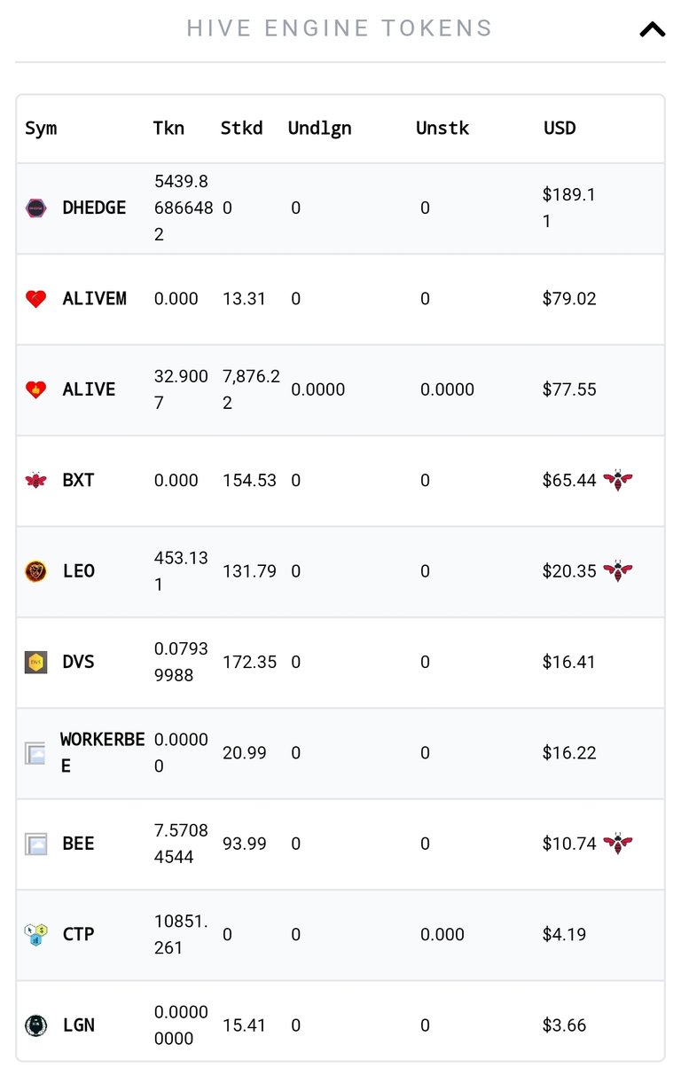Viewport: 681px width, 1068px height.
Task: Click the red bee icon beside $65.44
Action: click(x=617, y=481)
